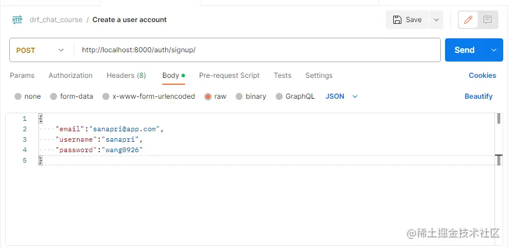Expand the Save options arrow
Viewport: 509px width, 248px height.
436,20
